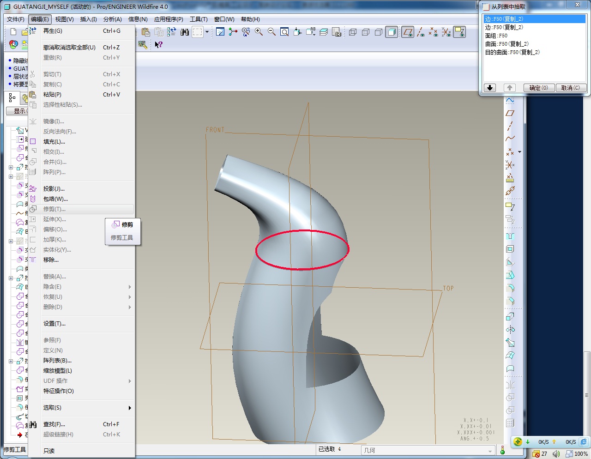Select 目的曲面:F50(复制_2) in the pick list
This screenshot has height=459, width=591.
(x=535, y=52)
